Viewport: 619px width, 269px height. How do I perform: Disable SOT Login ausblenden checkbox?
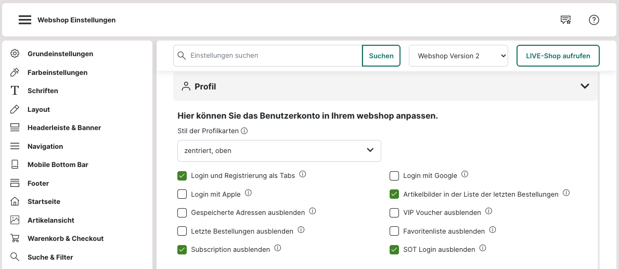pos(394,250)
